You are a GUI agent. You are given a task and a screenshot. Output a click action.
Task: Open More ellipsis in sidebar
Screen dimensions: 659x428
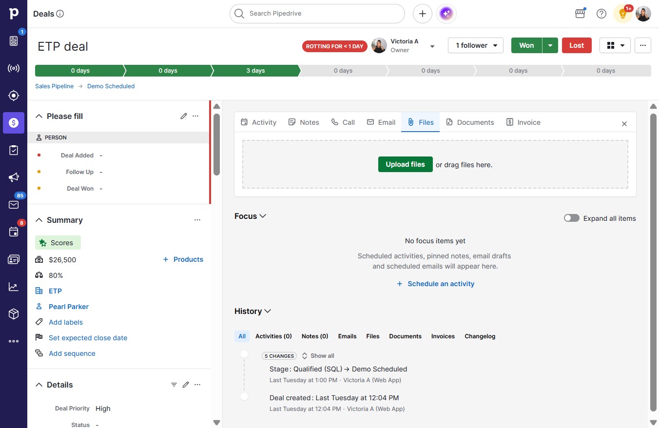14,341
